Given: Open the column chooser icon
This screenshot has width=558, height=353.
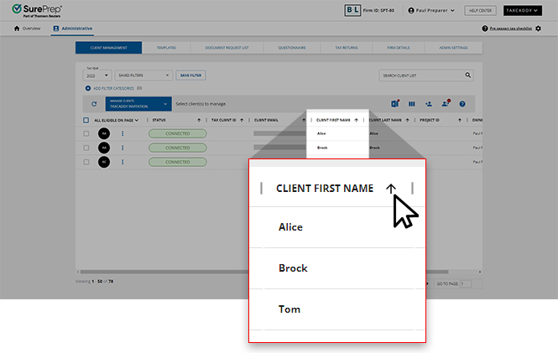Looking at the screenshot, I should coord(412,104).
